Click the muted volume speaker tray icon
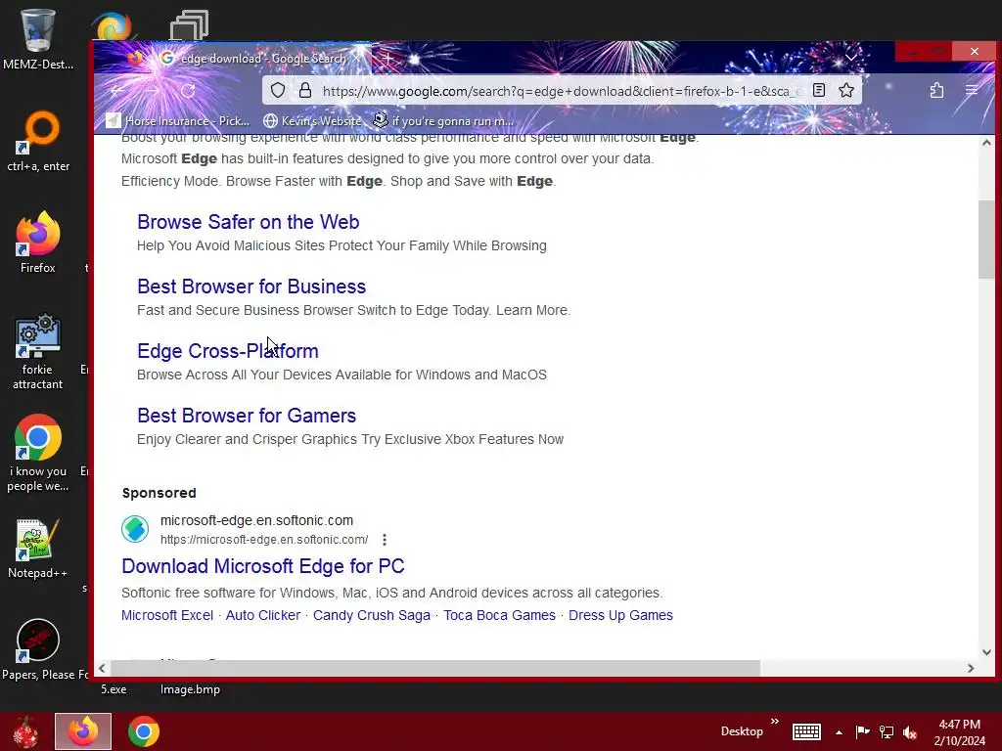The width and height of the screenshot is (1002, 751). [x=910, y=732]
